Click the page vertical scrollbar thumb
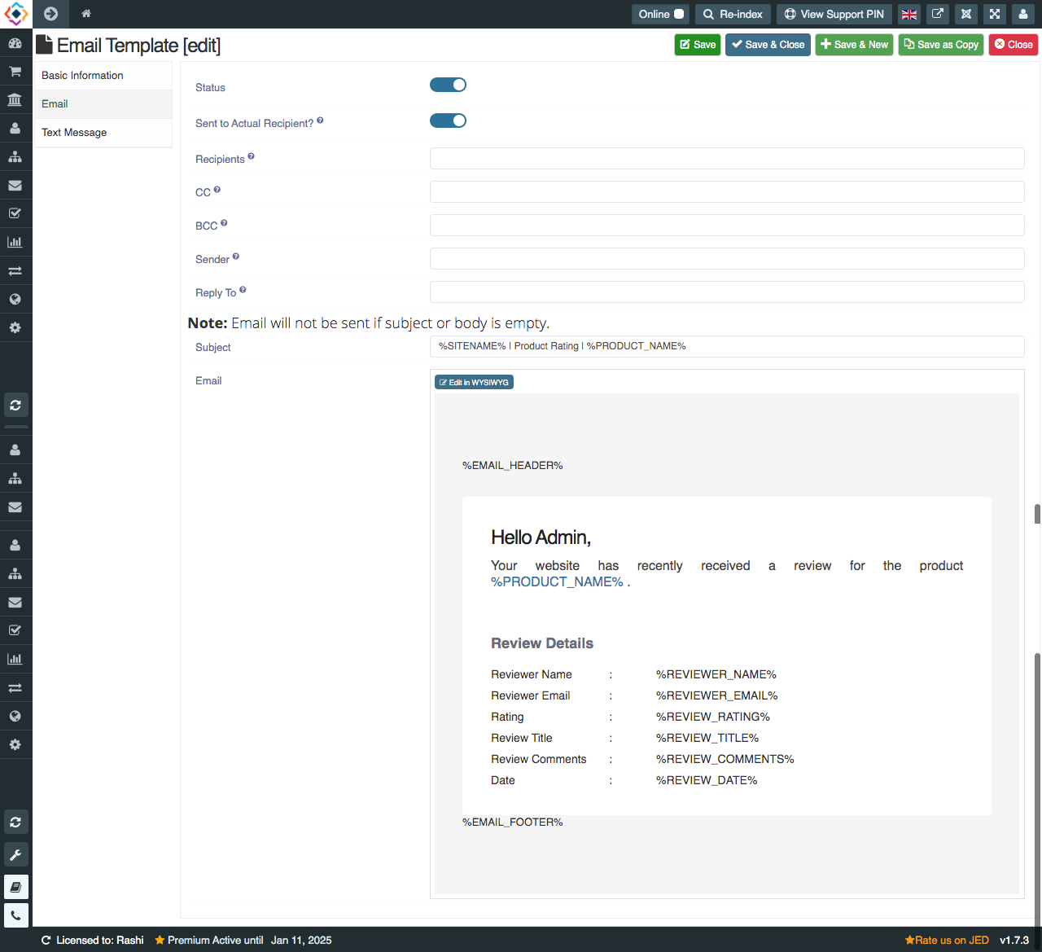The height and width of the screenshot is (952, 1042). (1037, 788)
